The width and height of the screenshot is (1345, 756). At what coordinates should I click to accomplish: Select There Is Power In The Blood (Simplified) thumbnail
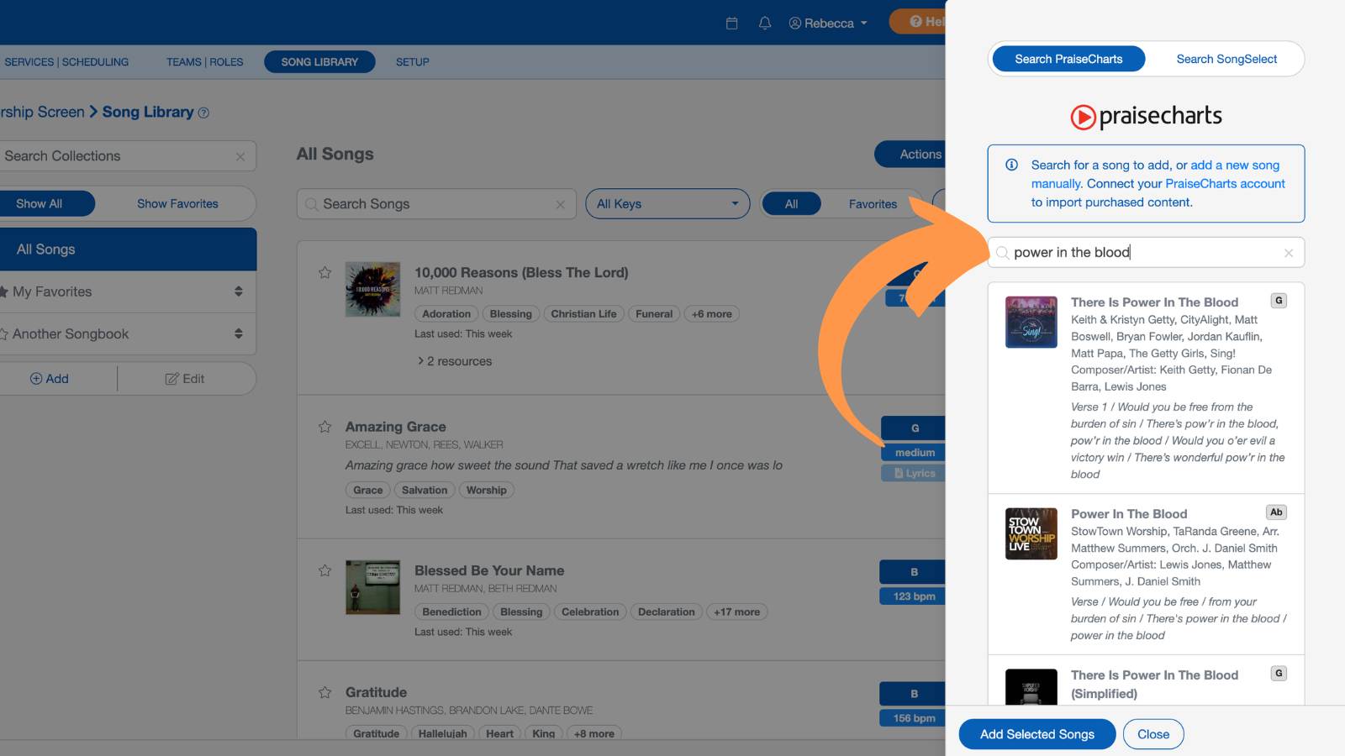[x=1031, y=687]
